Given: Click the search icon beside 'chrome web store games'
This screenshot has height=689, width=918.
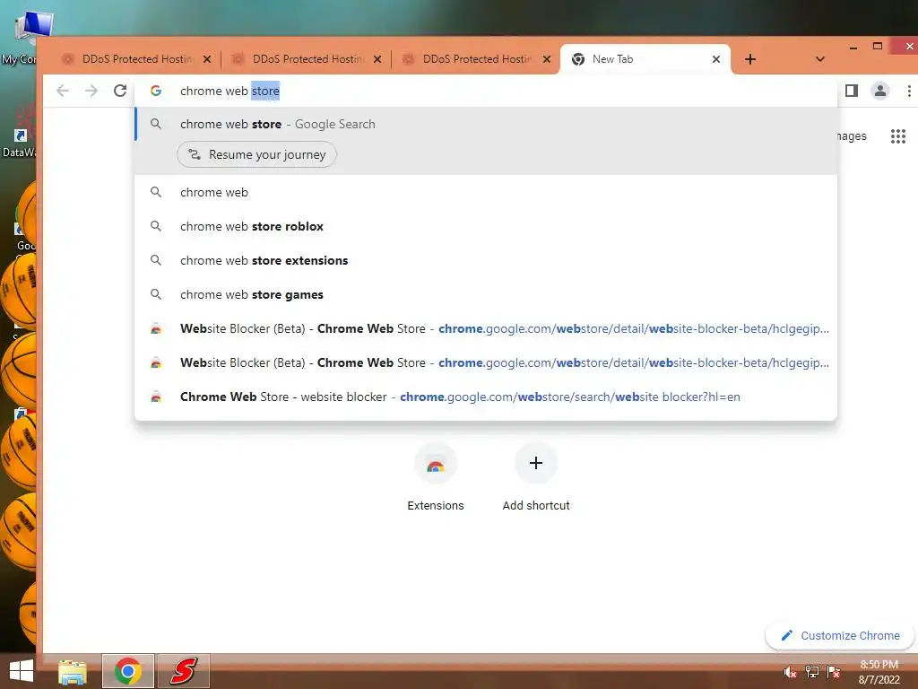Looking at the screenshot, I should (156, 294).
